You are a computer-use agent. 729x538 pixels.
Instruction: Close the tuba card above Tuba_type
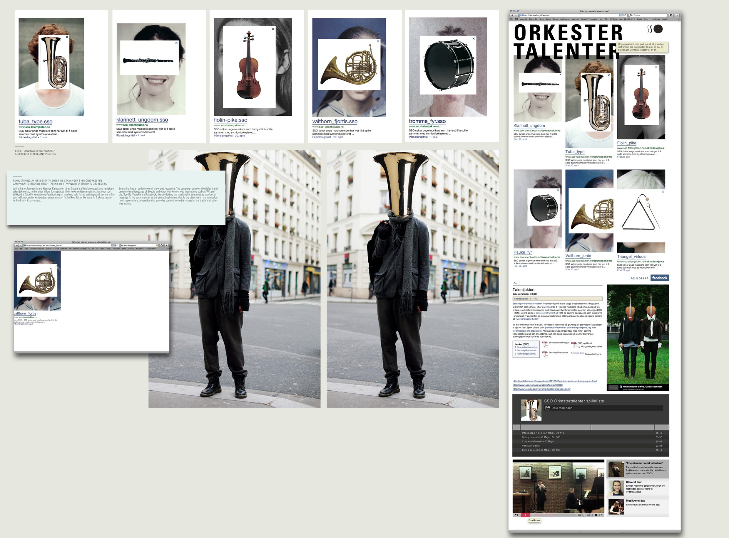(609, 75)
